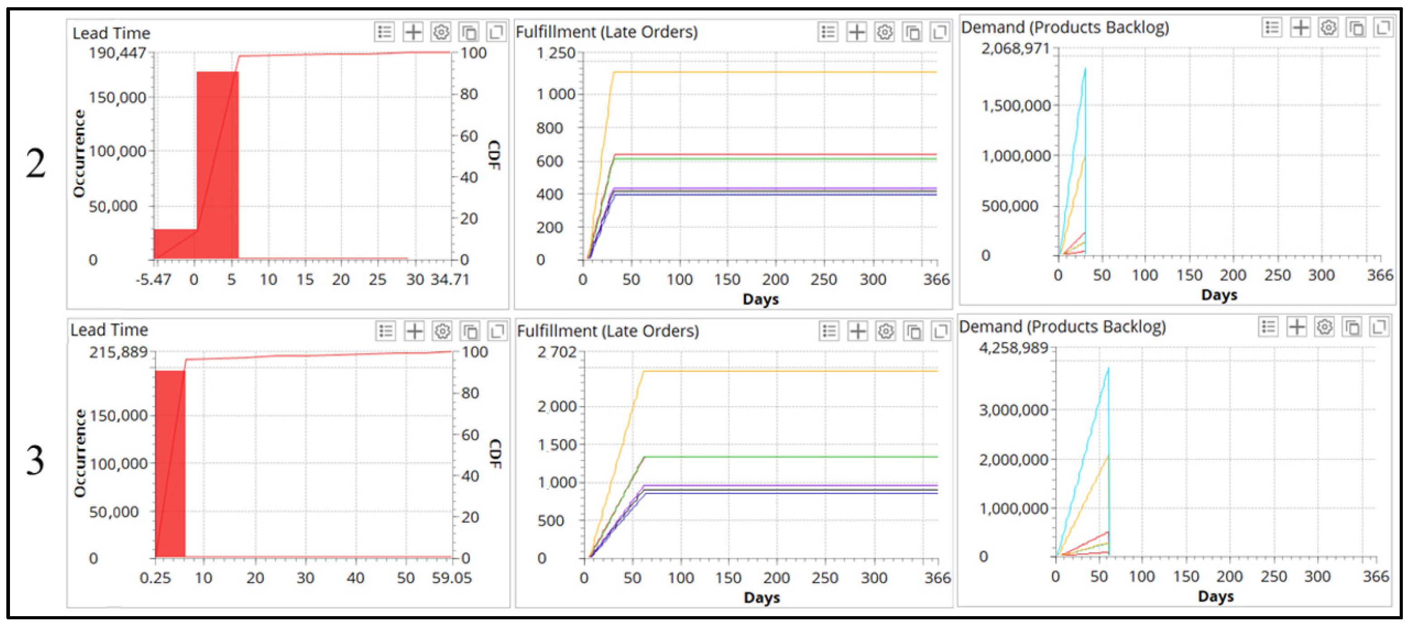Viewport: 1411px width, 627px height.
Task: Open settings gear of bottom Lead Time chart
Action: (x=442, y=331)
